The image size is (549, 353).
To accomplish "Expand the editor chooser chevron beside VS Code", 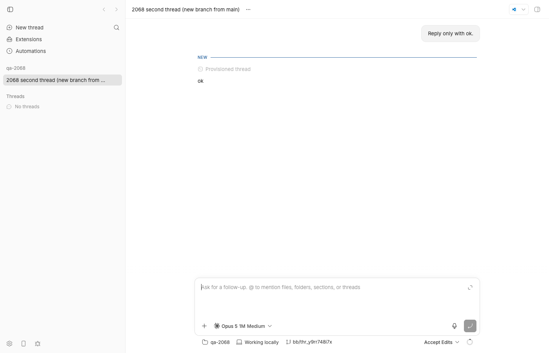I will coord(524,9).
